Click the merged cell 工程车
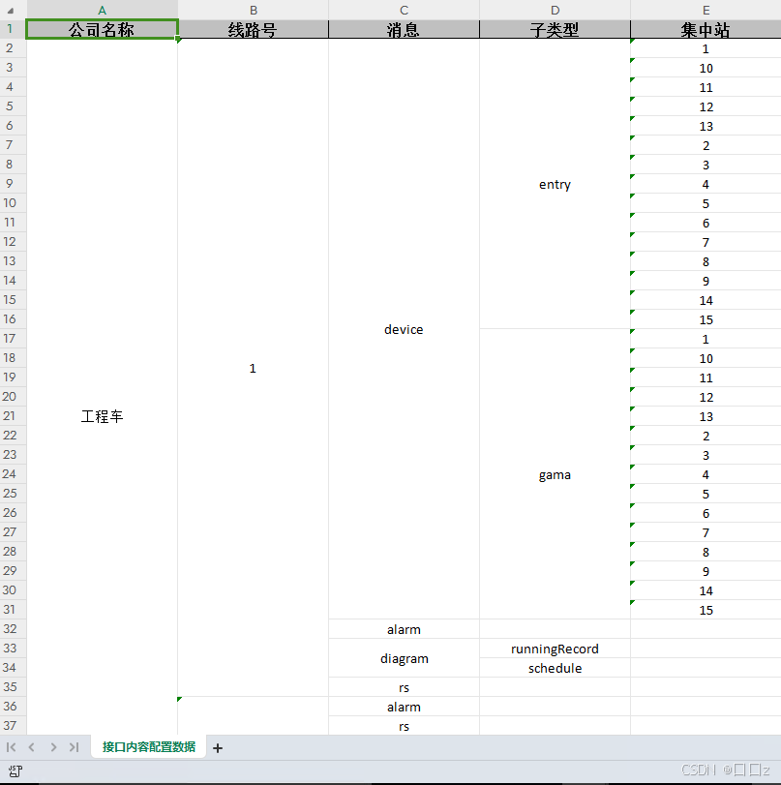This screenshot has height=785, width=781. (103, 386)
